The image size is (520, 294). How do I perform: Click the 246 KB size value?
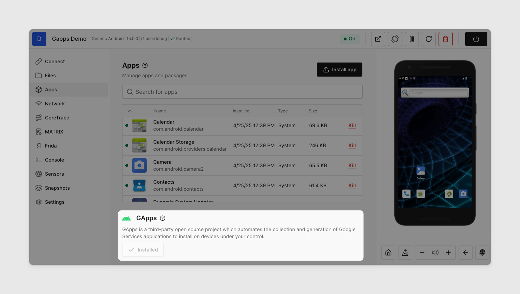pyautogui.click(x=317, y=145)
